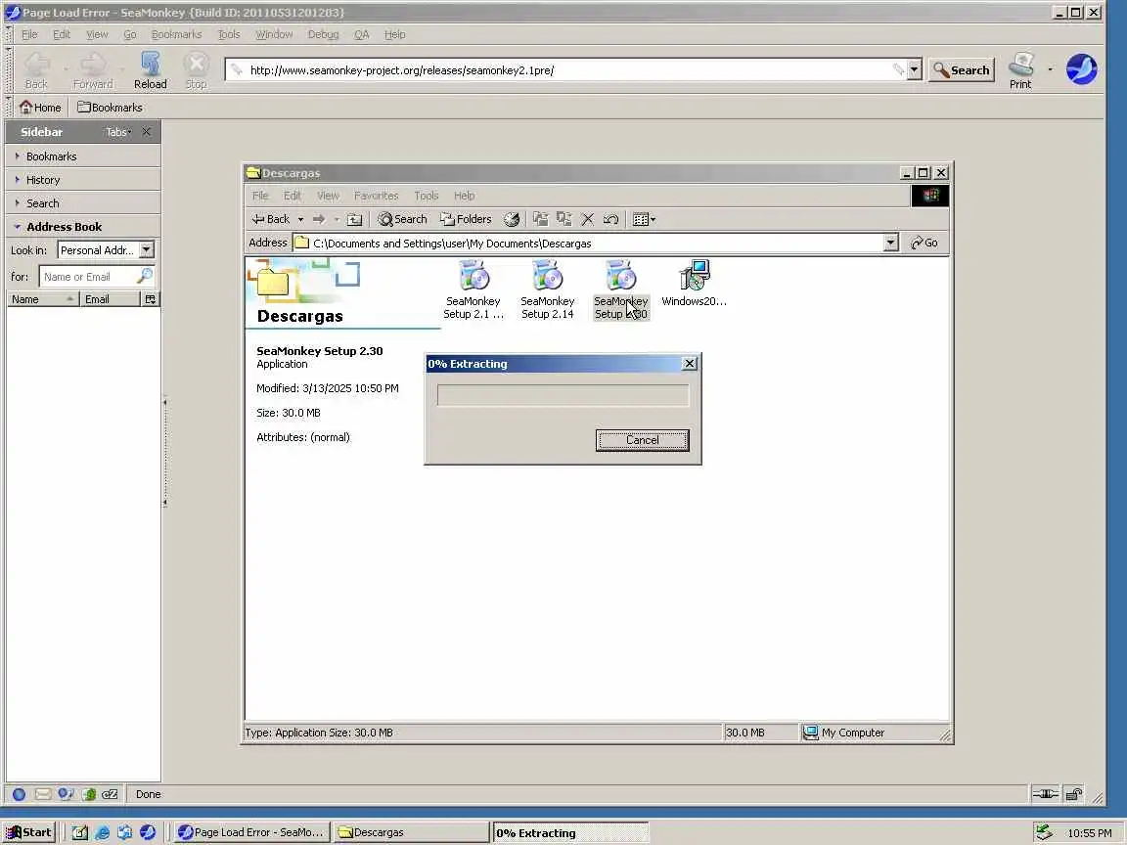Click the Print icon in SeaMonkey
This screenshot has width=1127, height=845.
click(1020, 70)
